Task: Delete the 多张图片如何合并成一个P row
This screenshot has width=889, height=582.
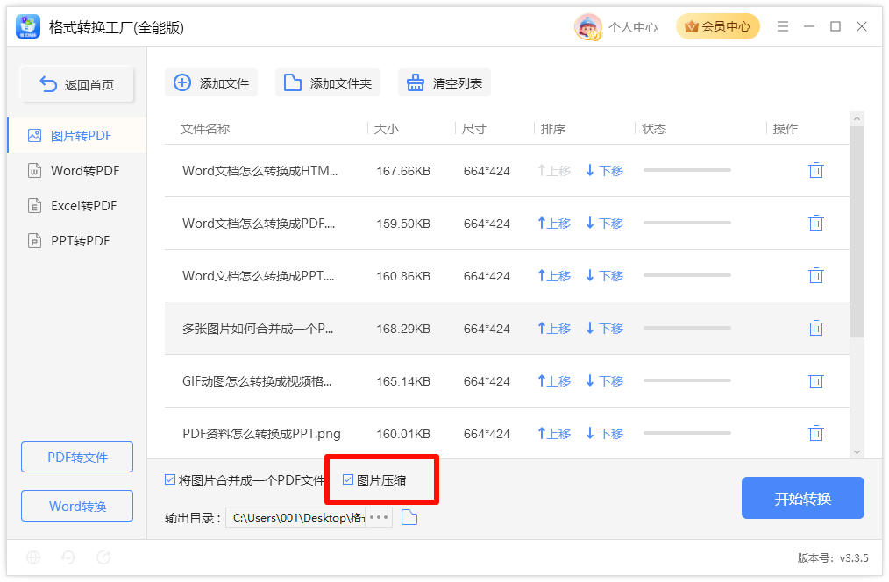Action: tap(815, 328)
